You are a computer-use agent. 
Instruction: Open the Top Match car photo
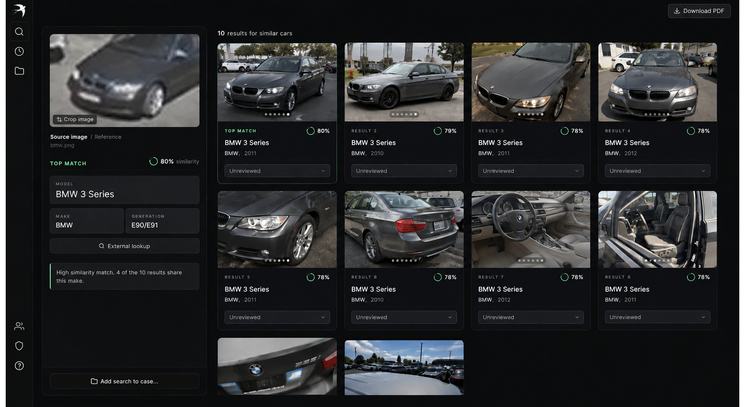point(277,82)
